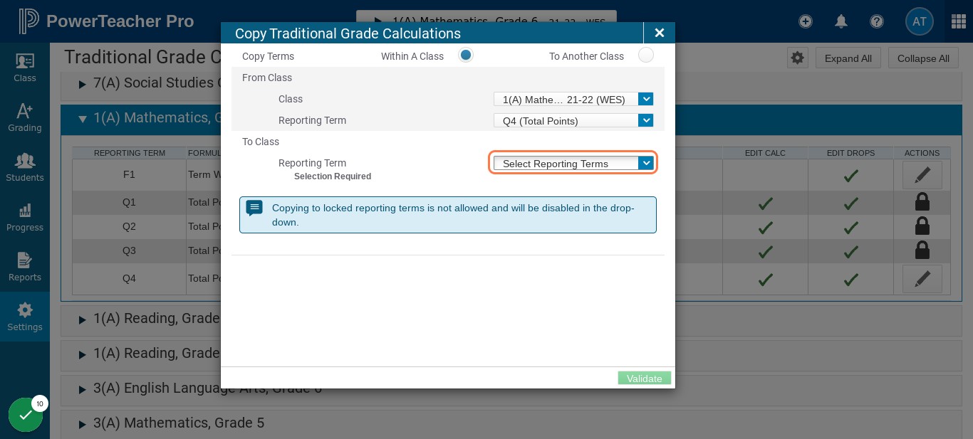
Task: Click the Q1 reporting term cell
Action: coord(129,202)
